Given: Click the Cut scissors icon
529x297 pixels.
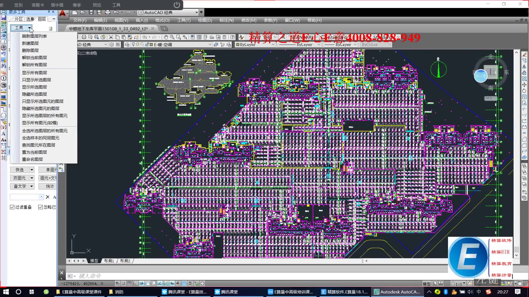Looking at the screenshot, I should pos(111,37).
